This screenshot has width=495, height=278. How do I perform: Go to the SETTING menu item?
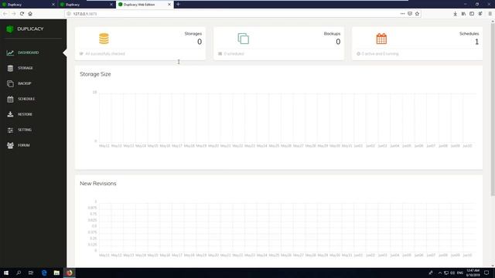coord(25,130)
